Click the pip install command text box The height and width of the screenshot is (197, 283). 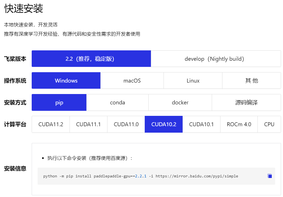coord(151,176)
